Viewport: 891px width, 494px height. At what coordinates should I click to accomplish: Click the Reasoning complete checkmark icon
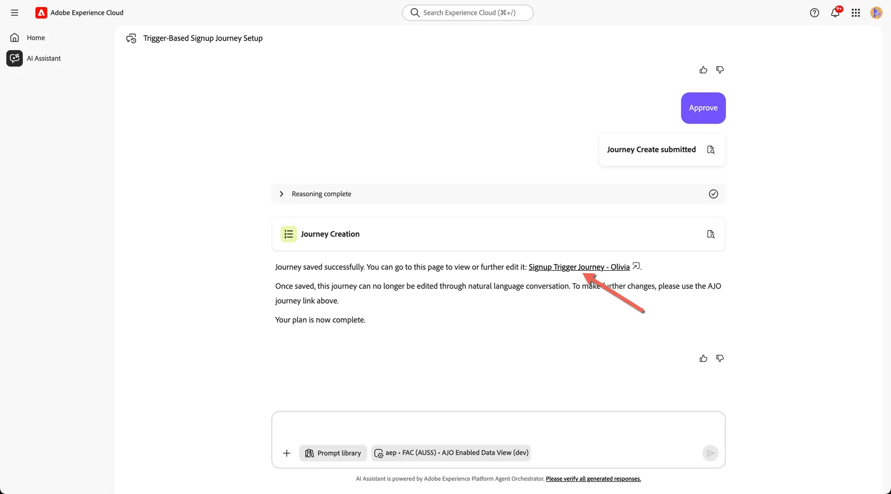[x=713, y=194]
